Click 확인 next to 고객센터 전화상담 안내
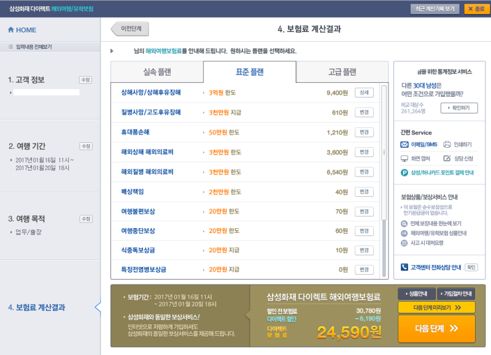The height and width of the screenshot is (355, 491). pos(471,267)
